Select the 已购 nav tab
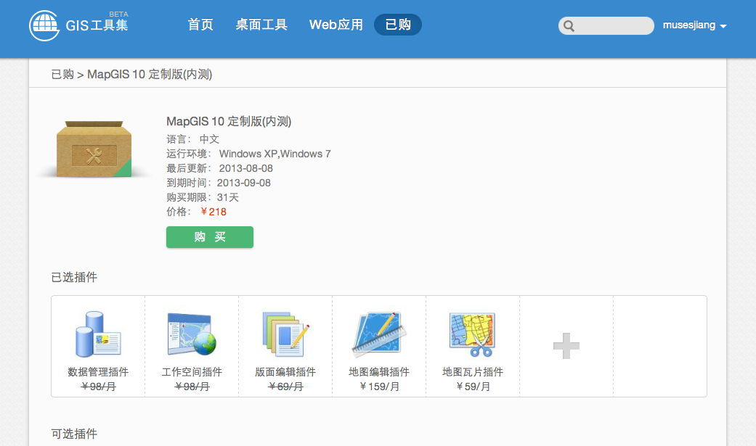 pos(398,25)
